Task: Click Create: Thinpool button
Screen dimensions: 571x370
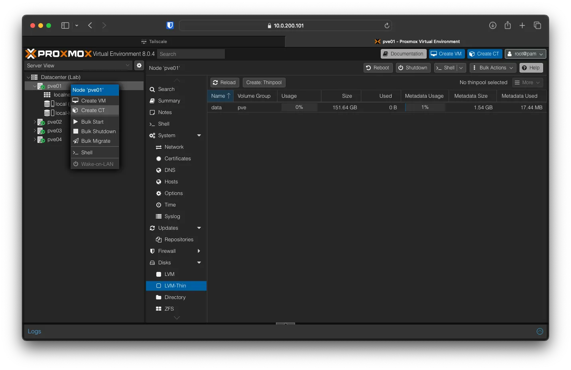Action: 264,83
